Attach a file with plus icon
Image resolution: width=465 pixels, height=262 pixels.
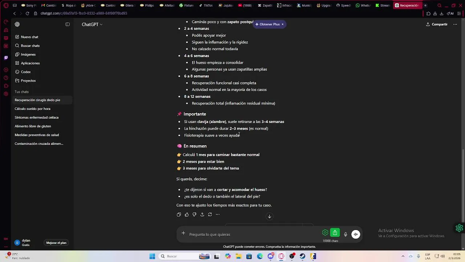coord(183,233)
